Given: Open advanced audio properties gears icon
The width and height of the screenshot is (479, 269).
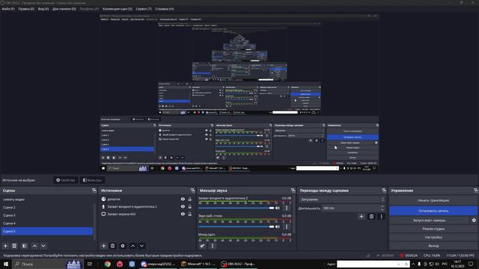Looking at the screenshot, I should pos(202,246).
